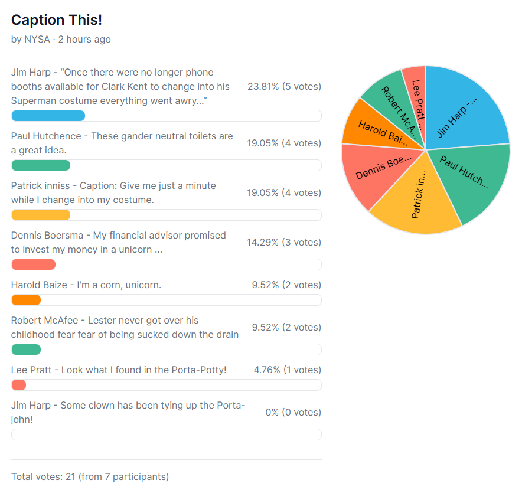Pick Dennis Boersma's financial advisor unicorn caption
The width and height of the screenshot is (522, 490).
(118, 243)
